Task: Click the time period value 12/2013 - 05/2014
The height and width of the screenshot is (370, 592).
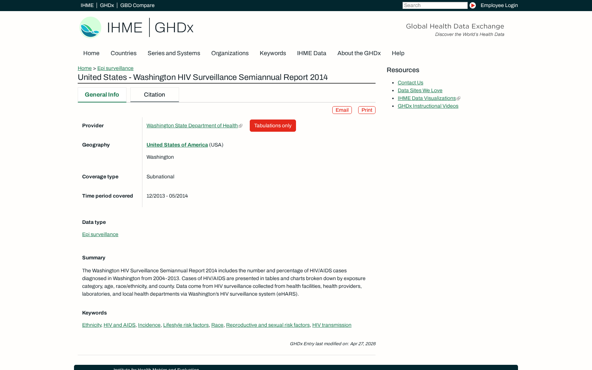Action: tap(167, 196)
